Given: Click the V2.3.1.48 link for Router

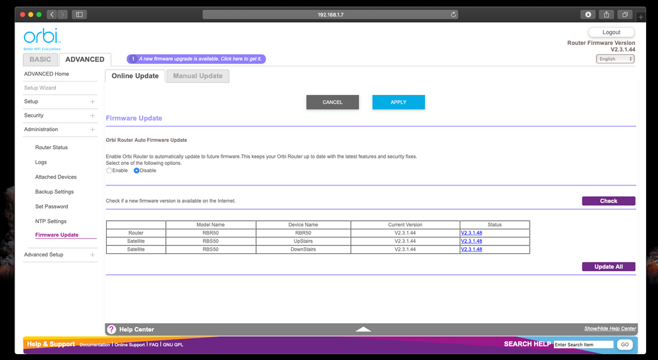Looking at the screenshot, I should tap(471, 233).
